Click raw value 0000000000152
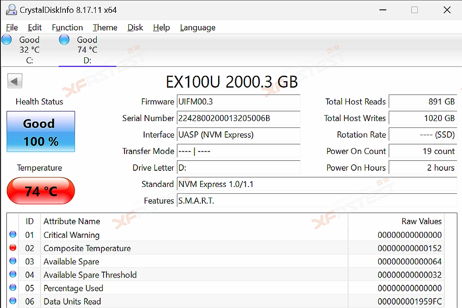The height and width of the screenshot is (308, 462). [409, 249]
